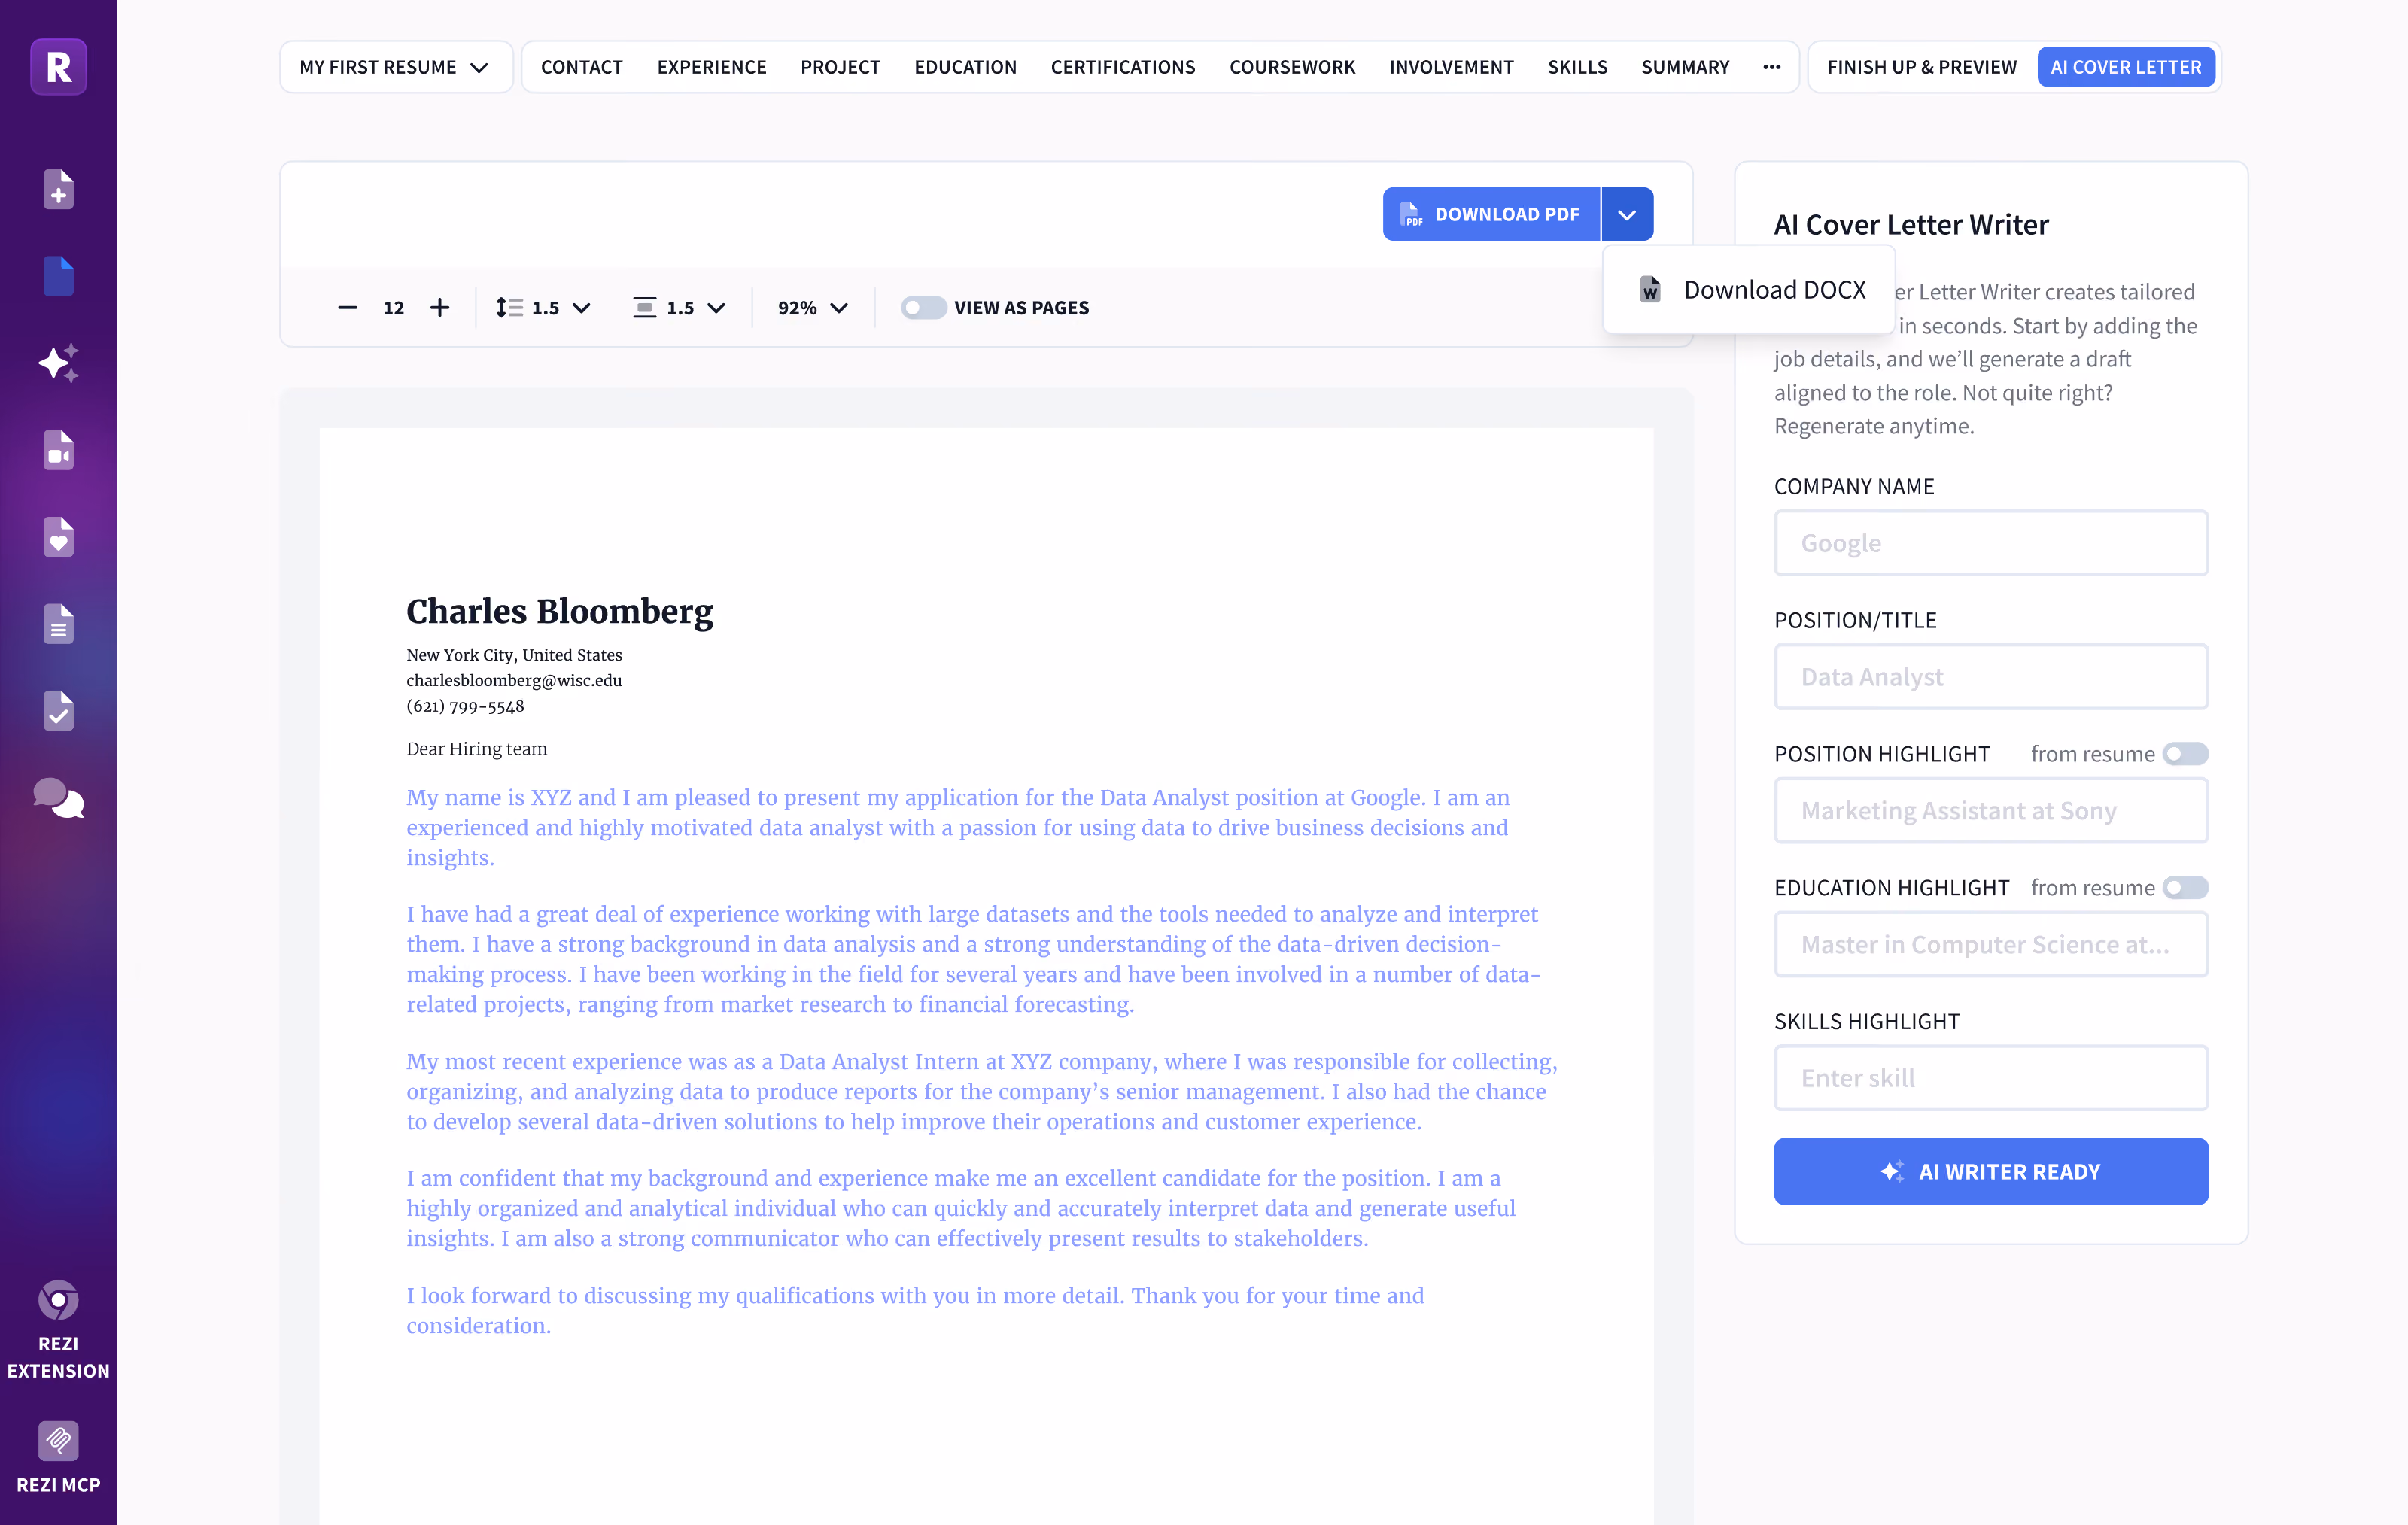Expand My First Resume dropdown

[395, 67]
